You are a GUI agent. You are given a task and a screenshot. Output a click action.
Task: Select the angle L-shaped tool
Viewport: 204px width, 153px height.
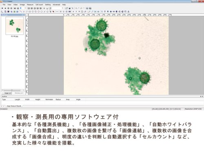pyautogui.click(x=2, y=11)
